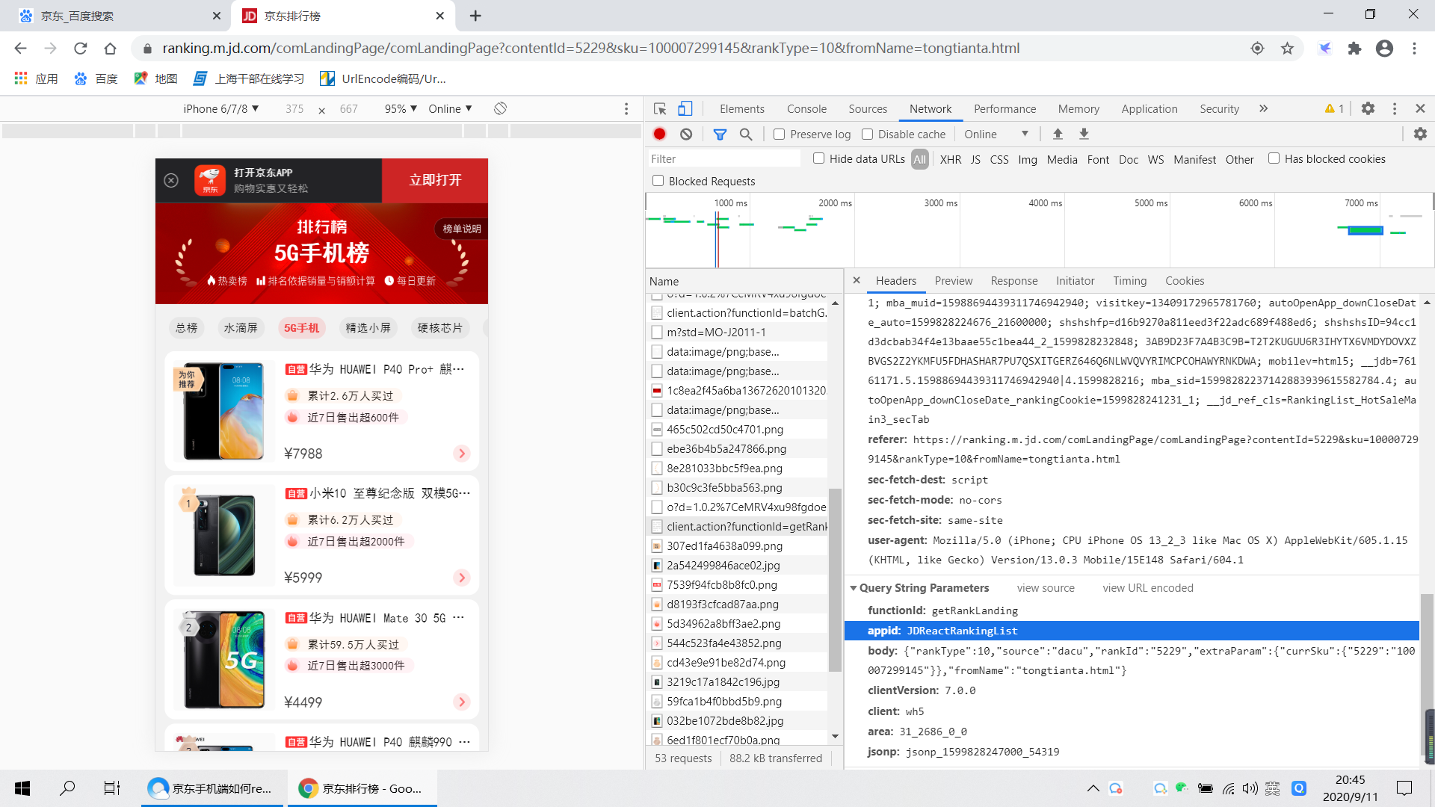Open Network panel throttling Online dropdown
This screenshot has width=1435, height=807.
pyautogui.click(x=996, y=134)
